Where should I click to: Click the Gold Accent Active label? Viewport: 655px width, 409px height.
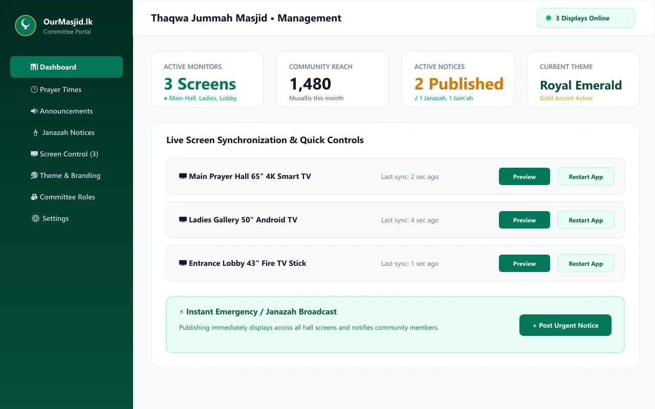pyautogui.click(x=566, y=98)
